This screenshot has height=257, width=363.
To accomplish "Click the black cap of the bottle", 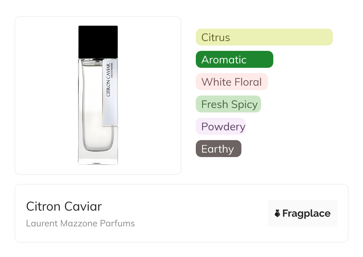I will point(98,42).
